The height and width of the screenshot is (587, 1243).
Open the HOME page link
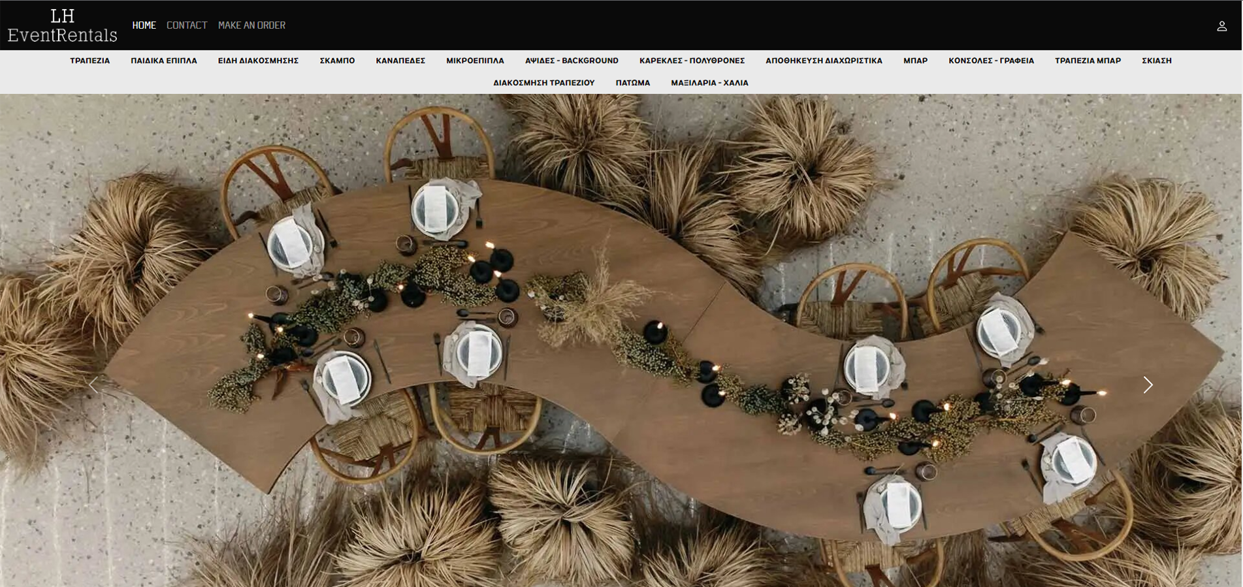pos(144,25)
